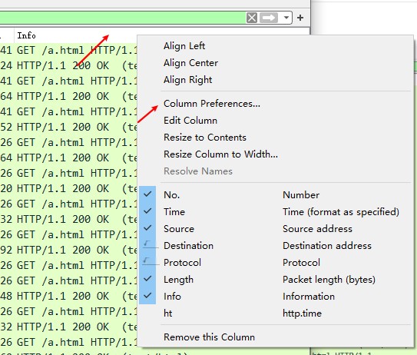Select the packet row ending in 52 HTTP/1.1 200 OK
This screenshot has width=417, height=355.
pos(68,127)
